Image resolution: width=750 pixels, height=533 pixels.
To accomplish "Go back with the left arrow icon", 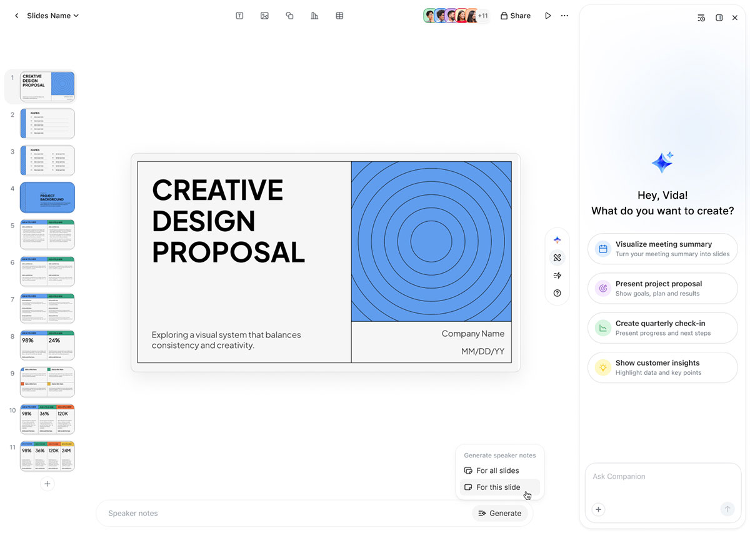I will (17, 16).
